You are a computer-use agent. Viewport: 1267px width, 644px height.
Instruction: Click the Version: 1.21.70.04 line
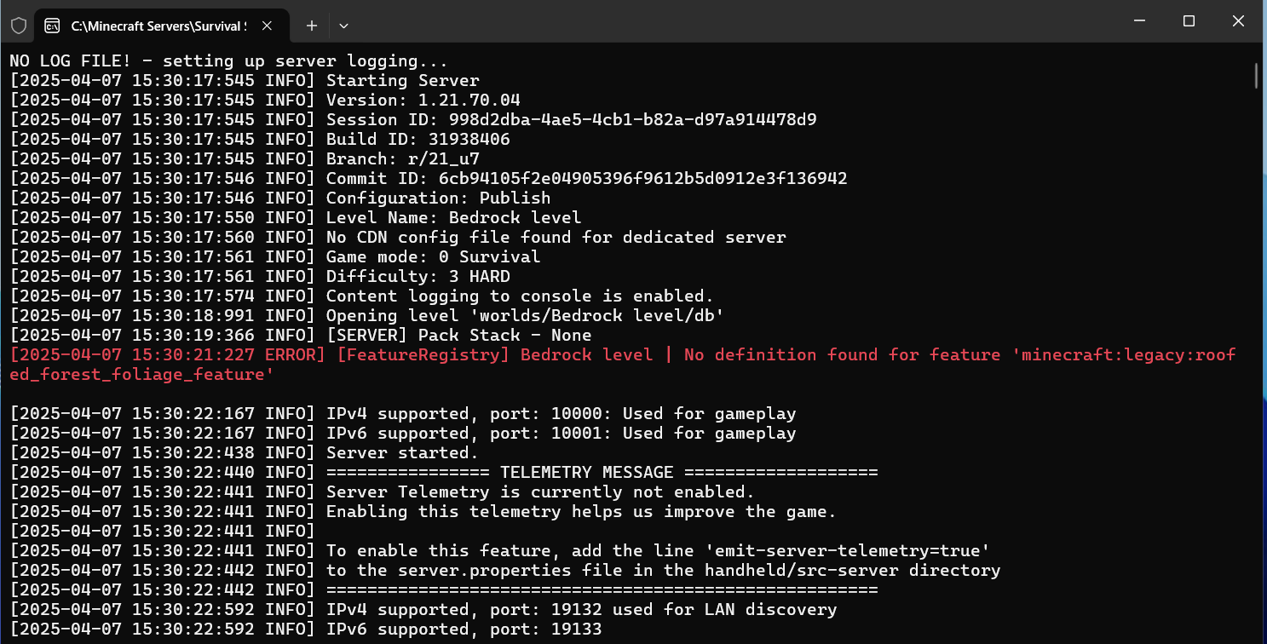coord(265,100)
